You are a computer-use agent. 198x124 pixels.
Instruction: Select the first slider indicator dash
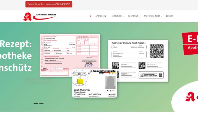click(x=36, y=104)
